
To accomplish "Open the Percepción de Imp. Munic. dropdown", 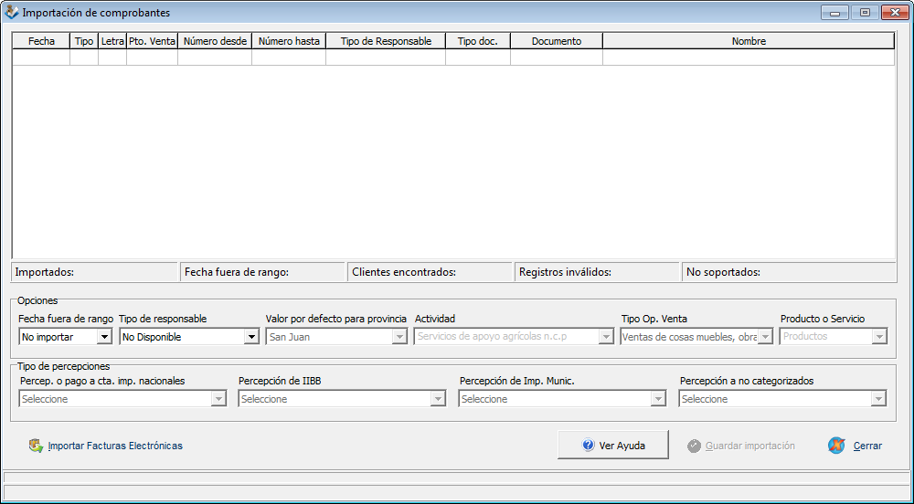I will (x=658, y=399).
